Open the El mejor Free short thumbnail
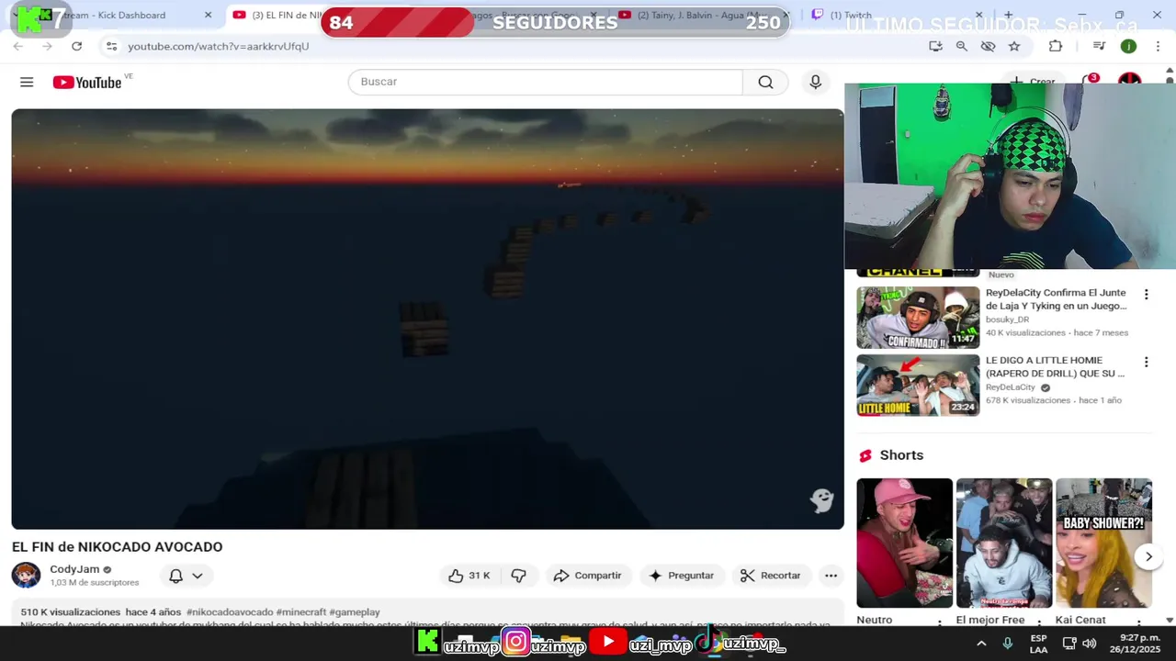Screen dimensions: 1176x661 tap(1004, 543)
